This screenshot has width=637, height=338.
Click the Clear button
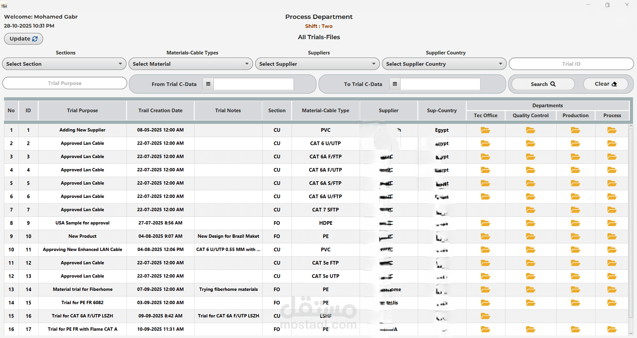[x=605, y=84]
